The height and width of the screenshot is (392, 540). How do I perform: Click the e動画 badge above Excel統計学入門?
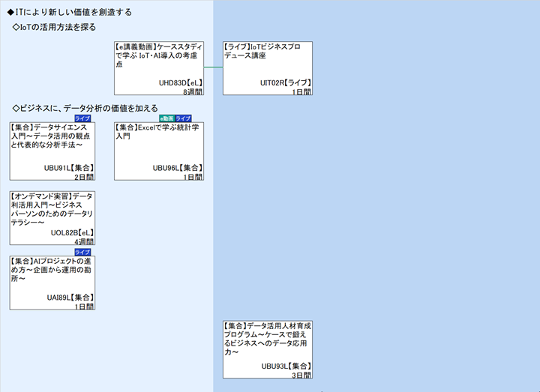(166, 118)
